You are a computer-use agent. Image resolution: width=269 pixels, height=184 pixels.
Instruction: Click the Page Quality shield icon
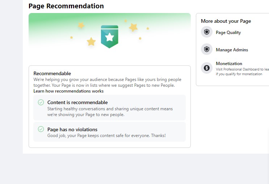[207, 32]
